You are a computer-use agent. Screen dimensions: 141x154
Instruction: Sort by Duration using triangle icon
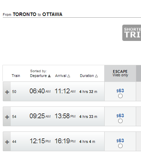coord(96,76)
